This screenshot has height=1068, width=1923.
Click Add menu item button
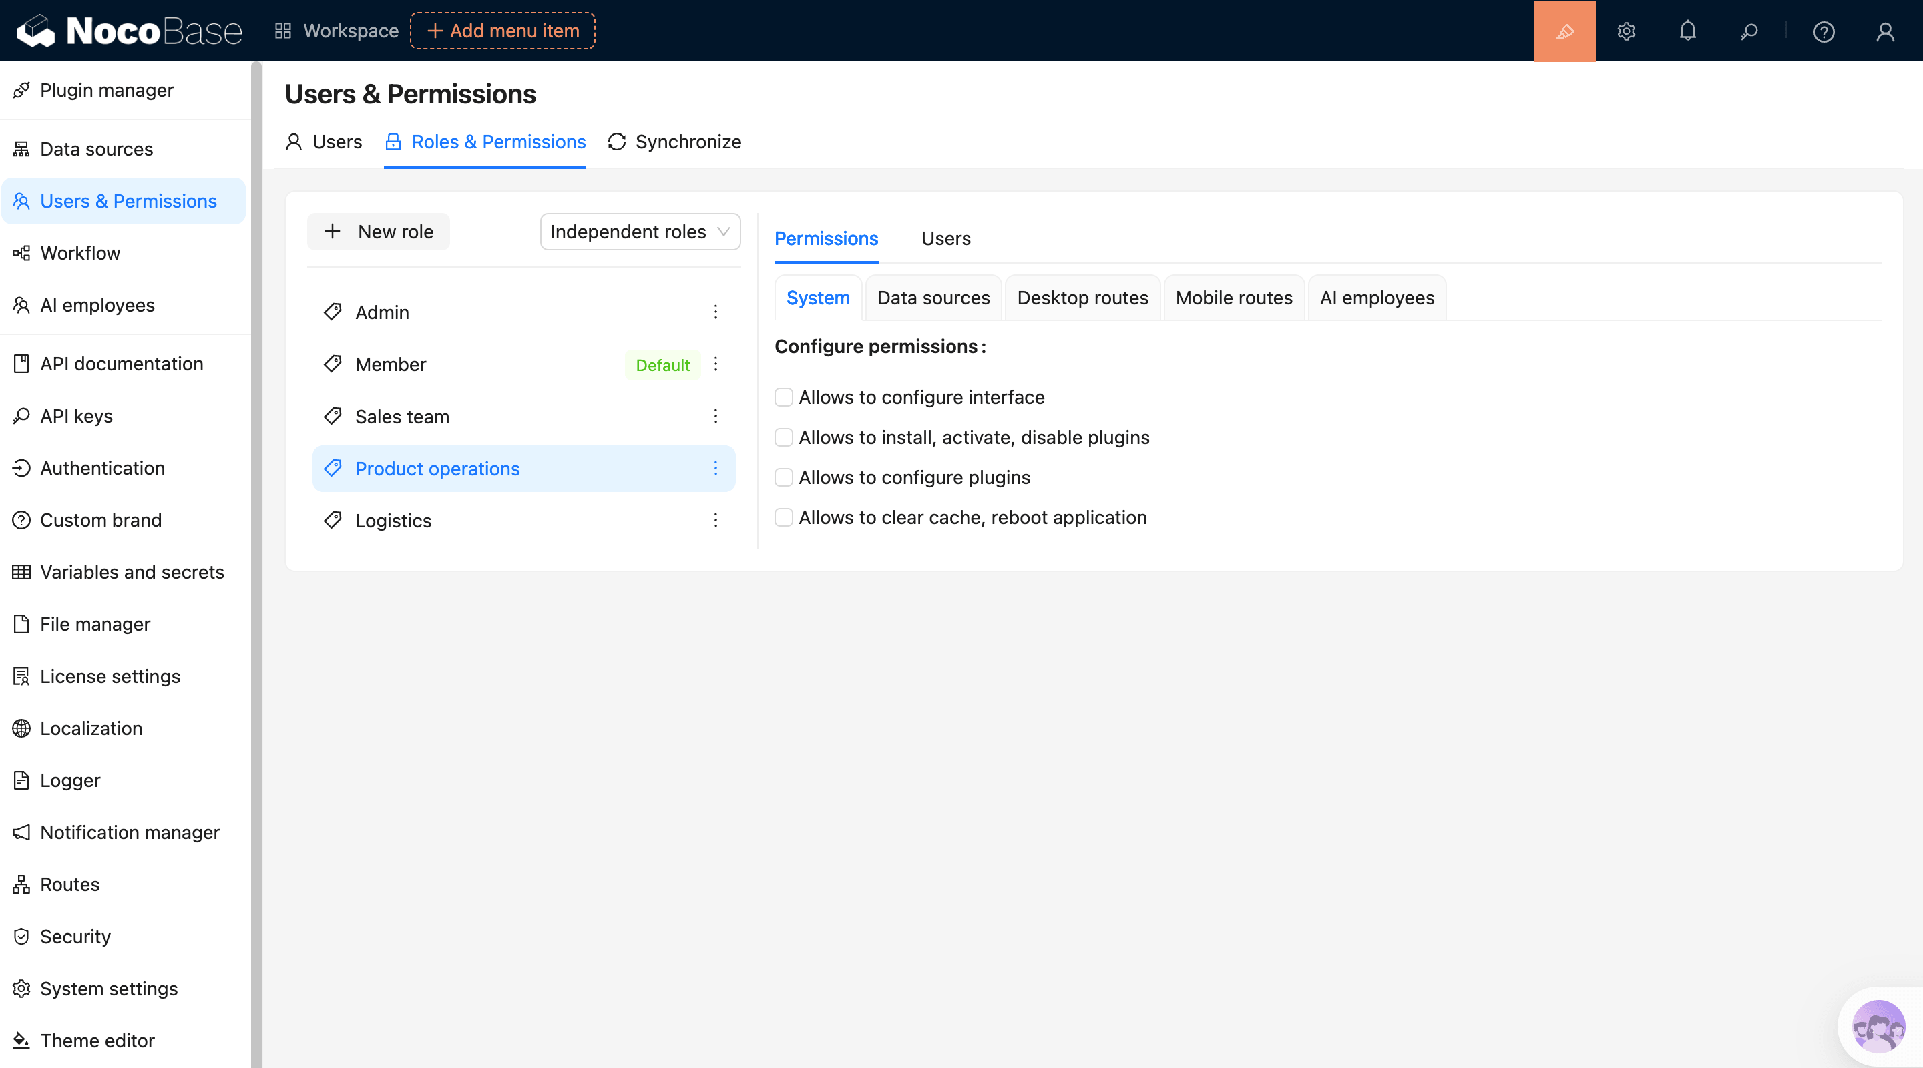tap(502, 31)
